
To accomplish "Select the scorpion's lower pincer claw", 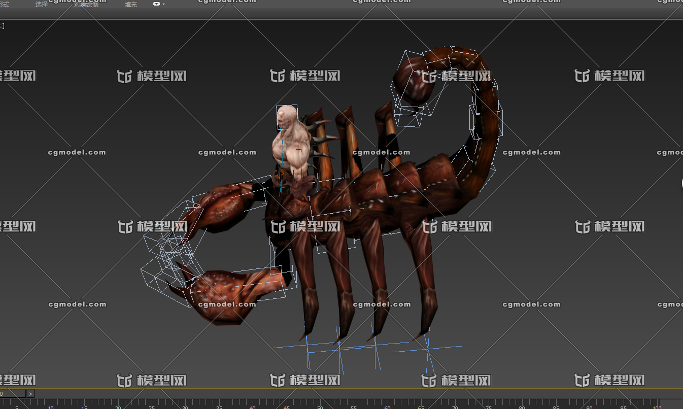I will (223, 294).
